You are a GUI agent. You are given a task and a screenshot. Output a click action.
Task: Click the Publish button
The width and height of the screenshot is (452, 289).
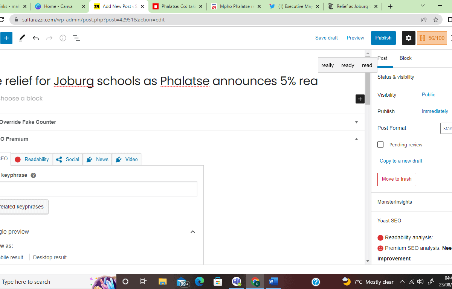pyautogui.click(x=383, y=38)
